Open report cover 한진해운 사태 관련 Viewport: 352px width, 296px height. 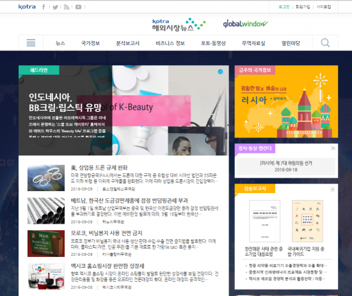click(x=265, y=221)
